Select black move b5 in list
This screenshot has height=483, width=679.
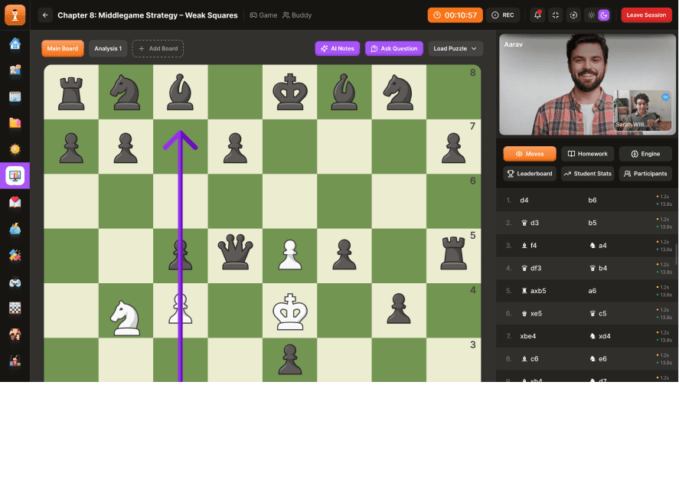click(592, 223)
